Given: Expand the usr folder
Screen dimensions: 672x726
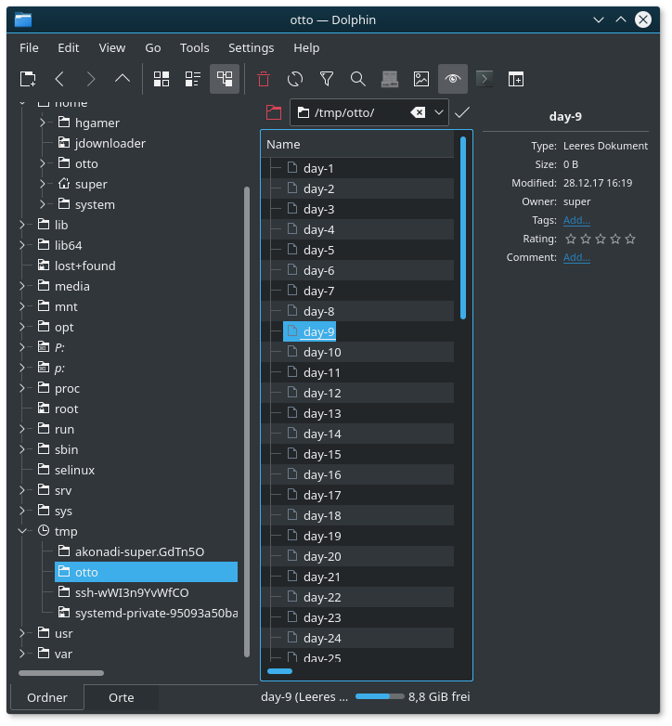Looking at the screenshot, I should click(22, 633).
